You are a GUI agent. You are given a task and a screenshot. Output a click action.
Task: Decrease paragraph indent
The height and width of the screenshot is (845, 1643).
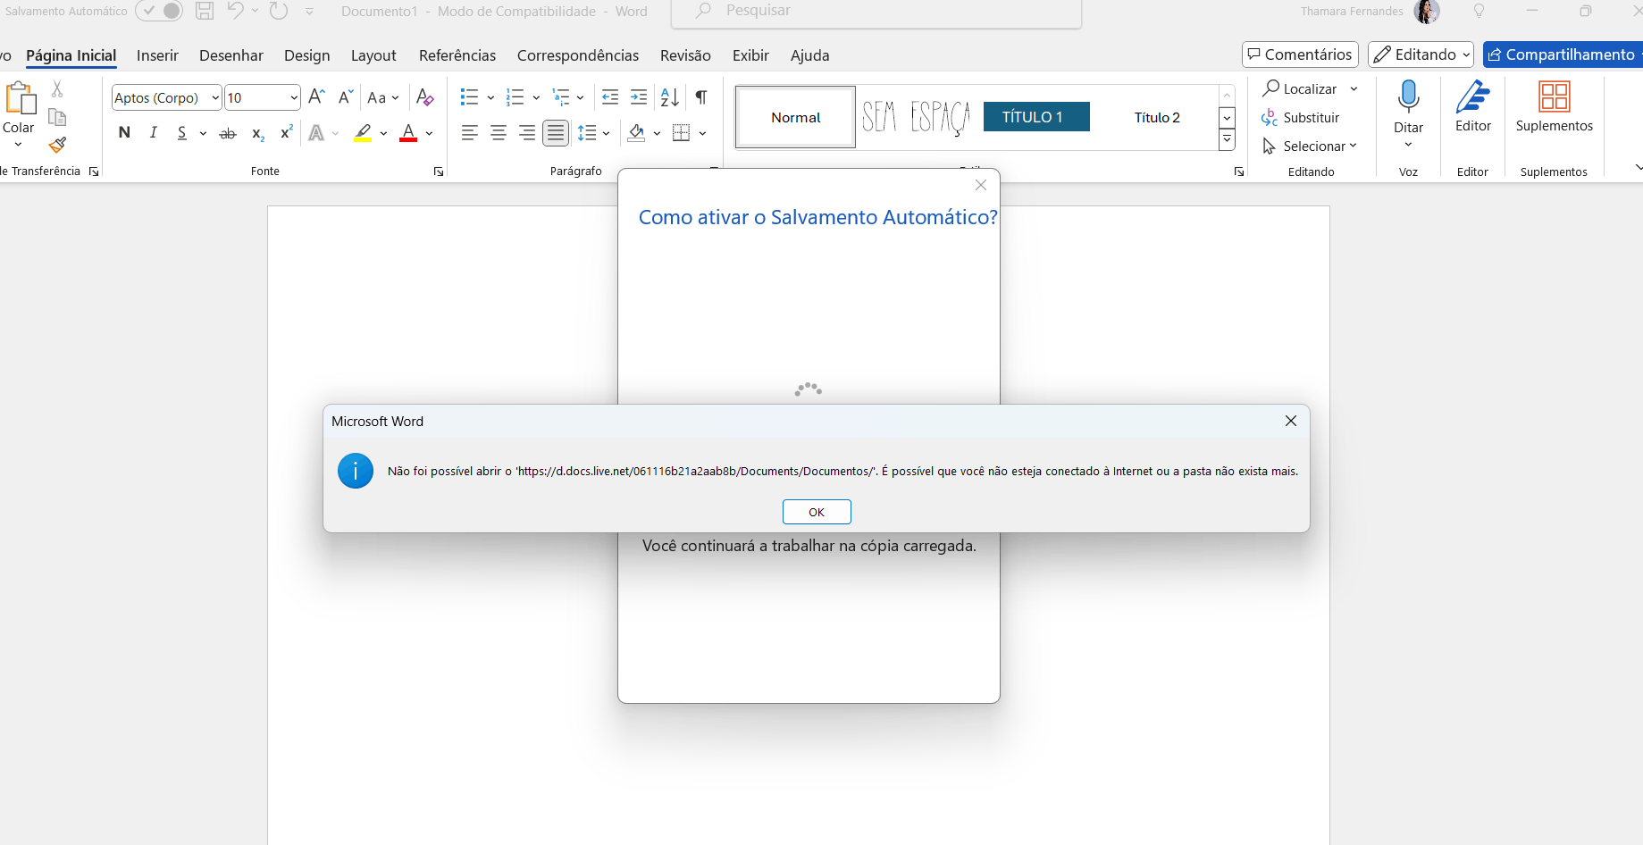tap(610, 96)
